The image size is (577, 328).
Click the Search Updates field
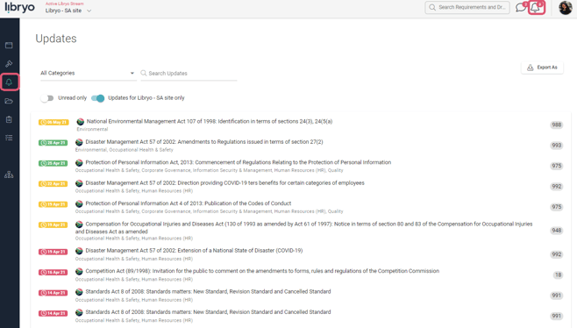click(189, 74)
